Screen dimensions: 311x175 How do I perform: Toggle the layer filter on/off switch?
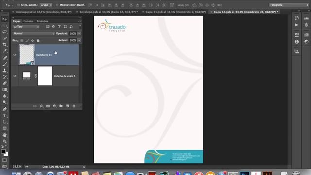(x=80, y=26)
